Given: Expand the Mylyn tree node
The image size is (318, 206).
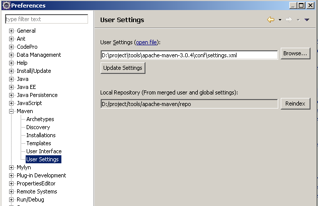Looking at the screenshot, I should tap(12, 167).
